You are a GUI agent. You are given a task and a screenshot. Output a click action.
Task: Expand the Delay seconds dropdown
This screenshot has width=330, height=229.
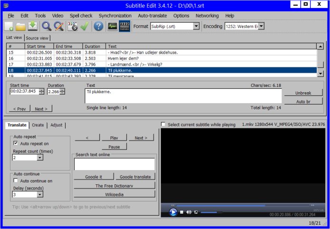pos(40,194)
